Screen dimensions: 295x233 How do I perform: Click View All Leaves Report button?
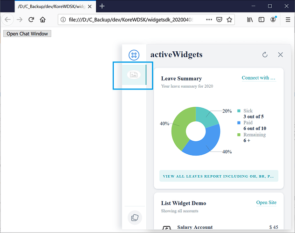(219, 176)
